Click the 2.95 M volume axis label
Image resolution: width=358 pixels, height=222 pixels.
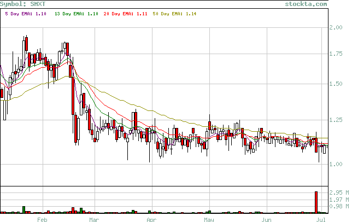[x=339, y=192]
